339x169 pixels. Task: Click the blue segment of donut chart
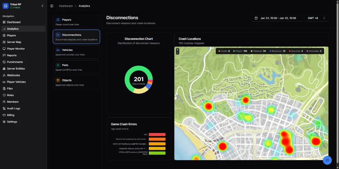pyautogui.click(x=149, y=86)
